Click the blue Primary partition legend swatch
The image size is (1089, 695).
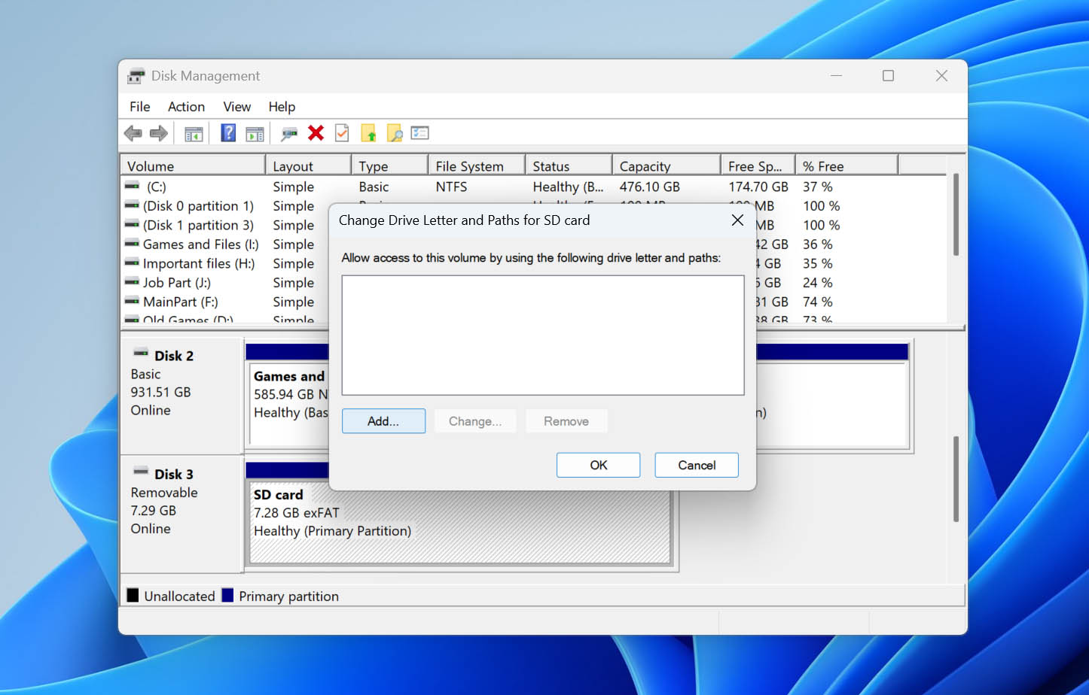(227, 596)
